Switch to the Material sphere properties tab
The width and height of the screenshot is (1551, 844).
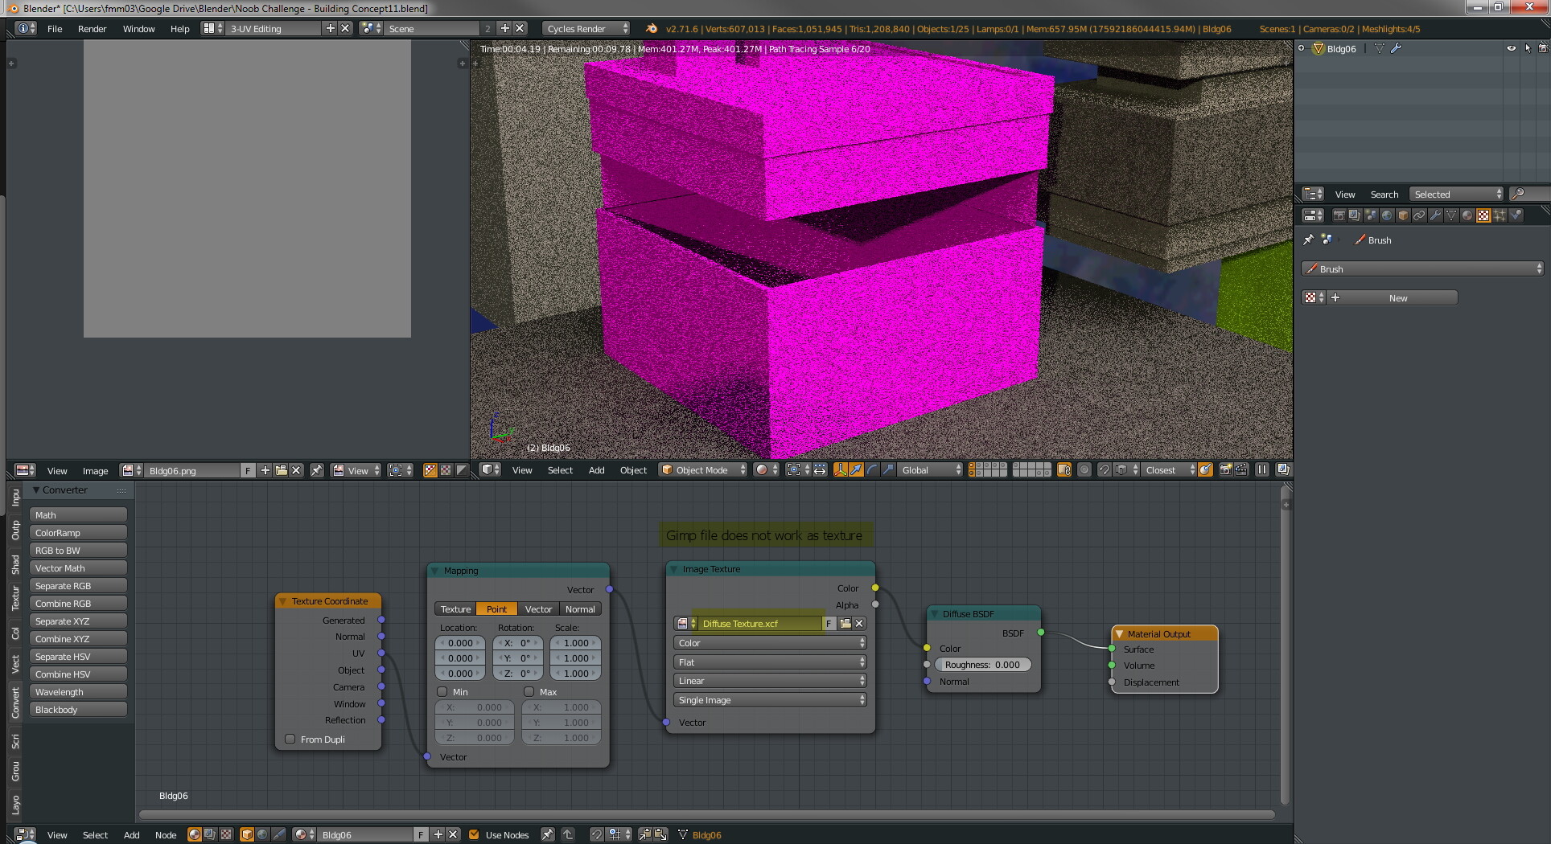(1467, 215)
